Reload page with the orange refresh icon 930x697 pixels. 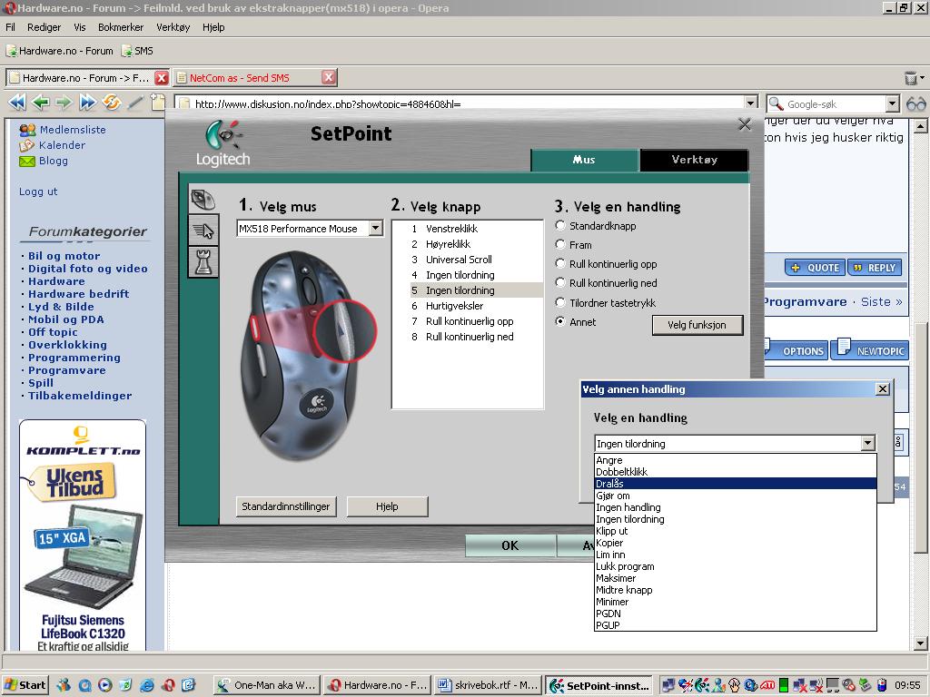pyautogui.click(x=112, y=103)
